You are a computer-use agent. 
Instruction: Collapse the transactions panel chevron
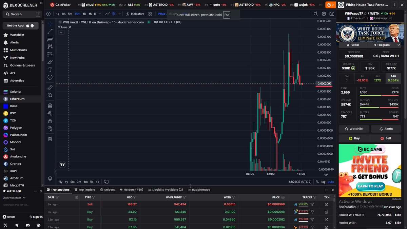click(x=326, y=190)
